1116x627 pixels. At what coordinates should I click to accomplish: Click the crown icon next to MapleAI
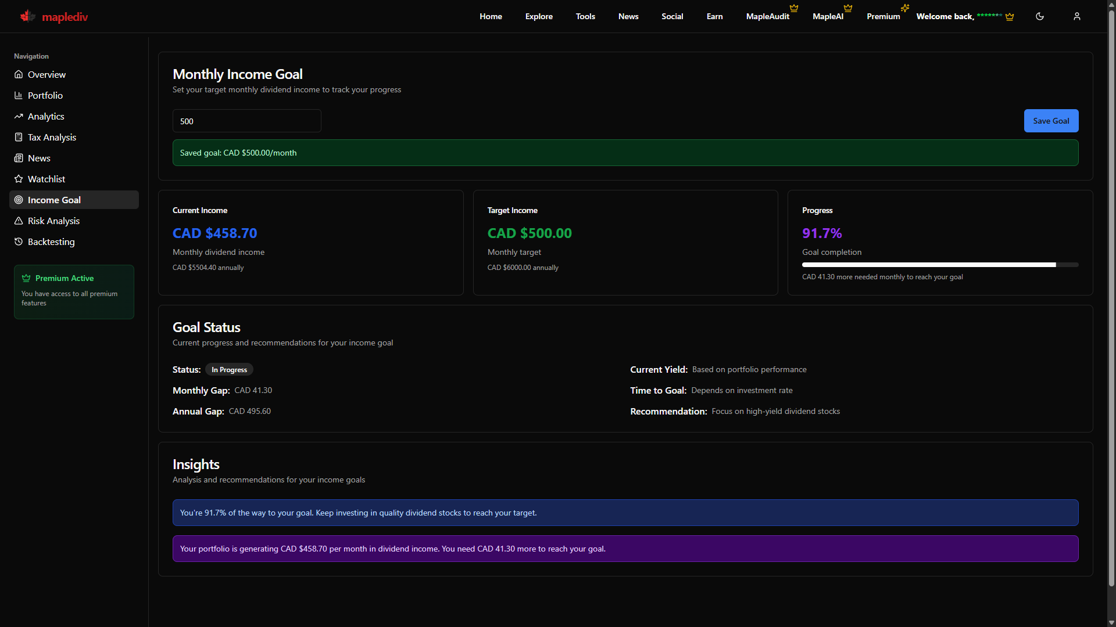(847, 8)
